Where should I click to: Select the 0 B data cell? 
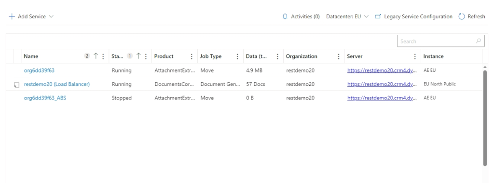click(x=249, y=98)
